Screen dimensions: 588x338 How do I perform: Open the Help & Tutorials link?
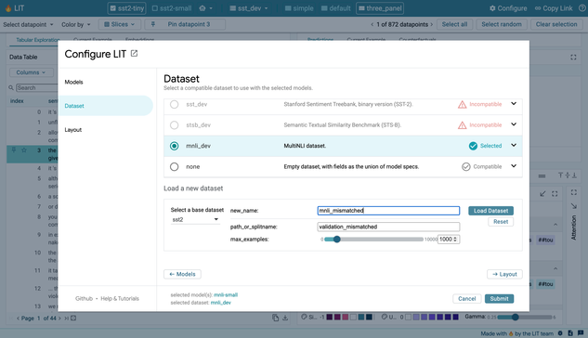tap(120, 299)
